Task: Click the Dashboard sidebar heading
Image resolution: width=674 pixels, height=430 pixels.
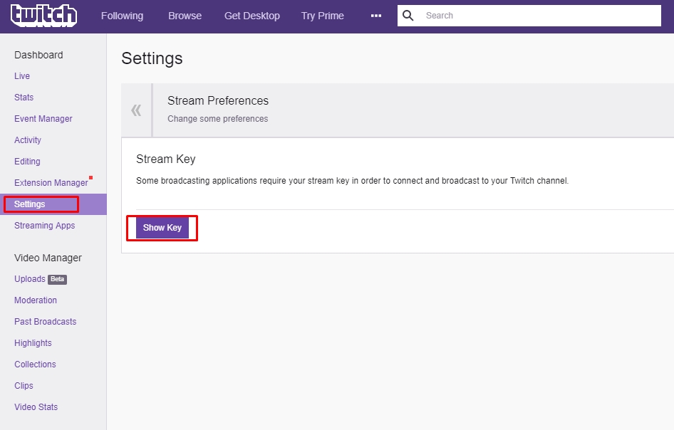Action: [38, 55]
